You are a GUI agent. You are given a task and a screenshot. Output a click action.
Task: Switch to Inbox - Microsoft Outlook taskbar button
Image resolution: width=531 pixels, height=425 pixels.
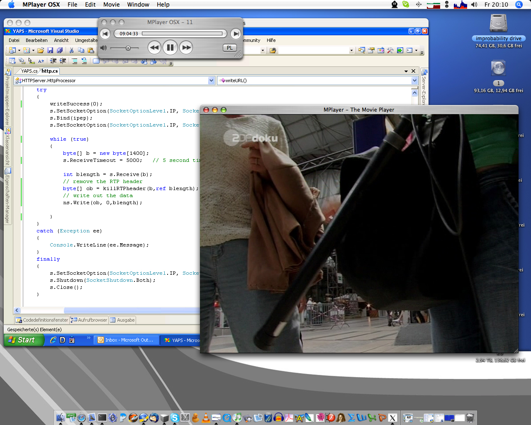126,340
